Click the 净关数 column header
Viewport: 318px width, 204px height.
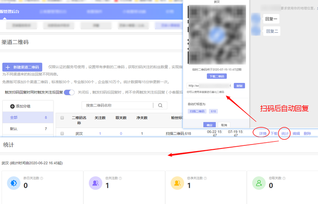click(x=142, y=118)
